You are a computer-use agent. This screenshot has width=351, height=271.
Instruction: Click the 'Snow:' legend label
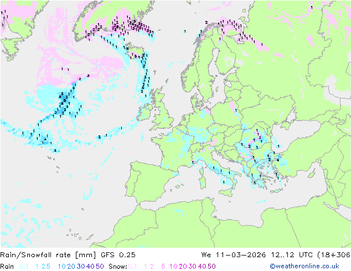coord(118,267)
